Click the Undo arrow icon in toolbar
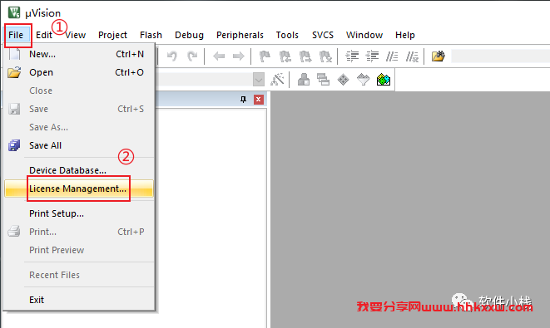The width and height of the screenshot is (550, 328). tap(172, 56)
